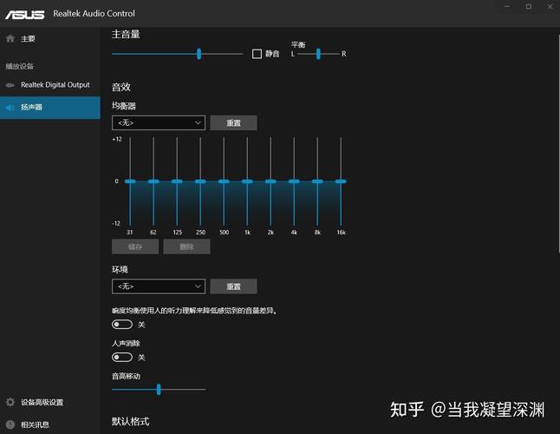Maximize the Realtek Audio Control window

point(529,6)
